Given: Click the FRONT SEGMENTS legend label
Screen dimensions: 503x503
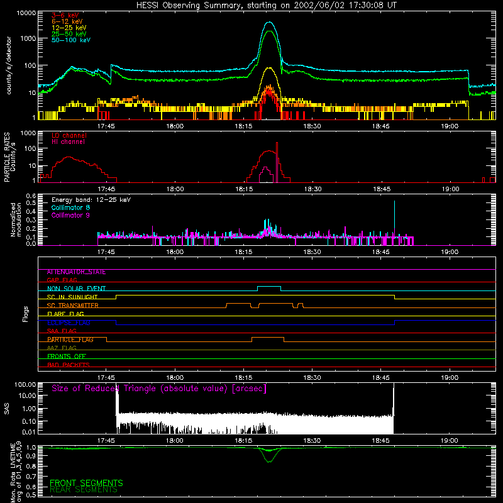Looking at the screenshot, I should (x=86, y=483).
